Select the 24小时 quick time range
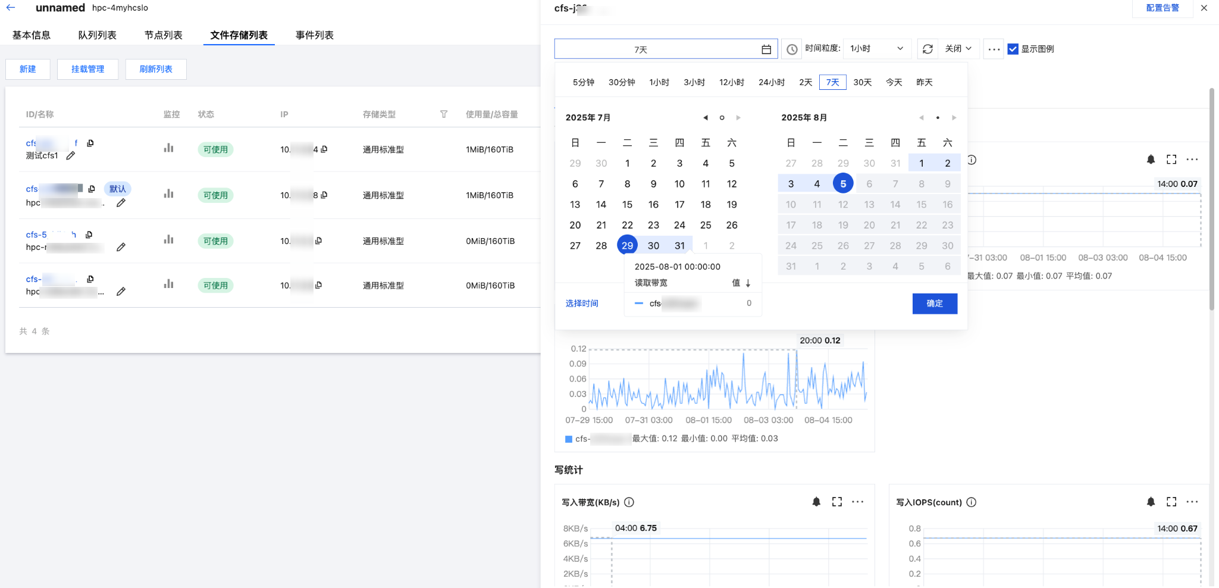Screen dimensions: 1219x588 (x=771, y=83)
